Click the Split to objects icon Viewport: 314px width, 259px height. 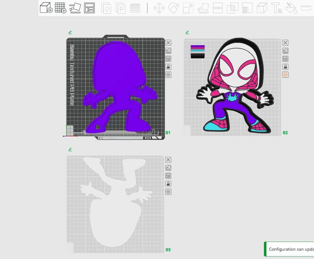coord(106,8)
